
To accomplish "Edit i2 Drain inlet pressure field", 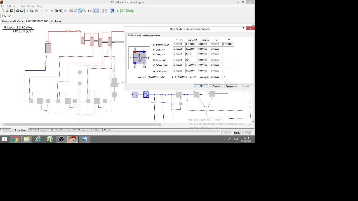I will (x=191, y=54).
